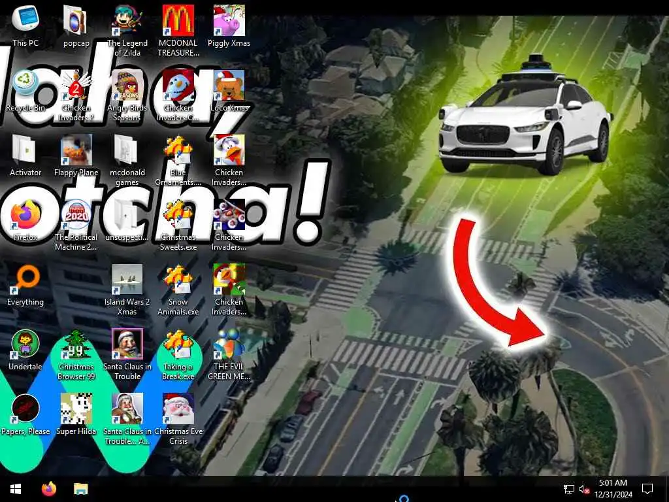Open network status tray icon
Screen dimensions: 669x502
(x=569, y=489)
